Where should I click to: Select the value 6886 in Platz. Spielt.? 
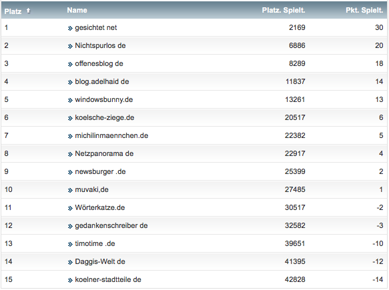pyautogui.click(x=297, y=45)
